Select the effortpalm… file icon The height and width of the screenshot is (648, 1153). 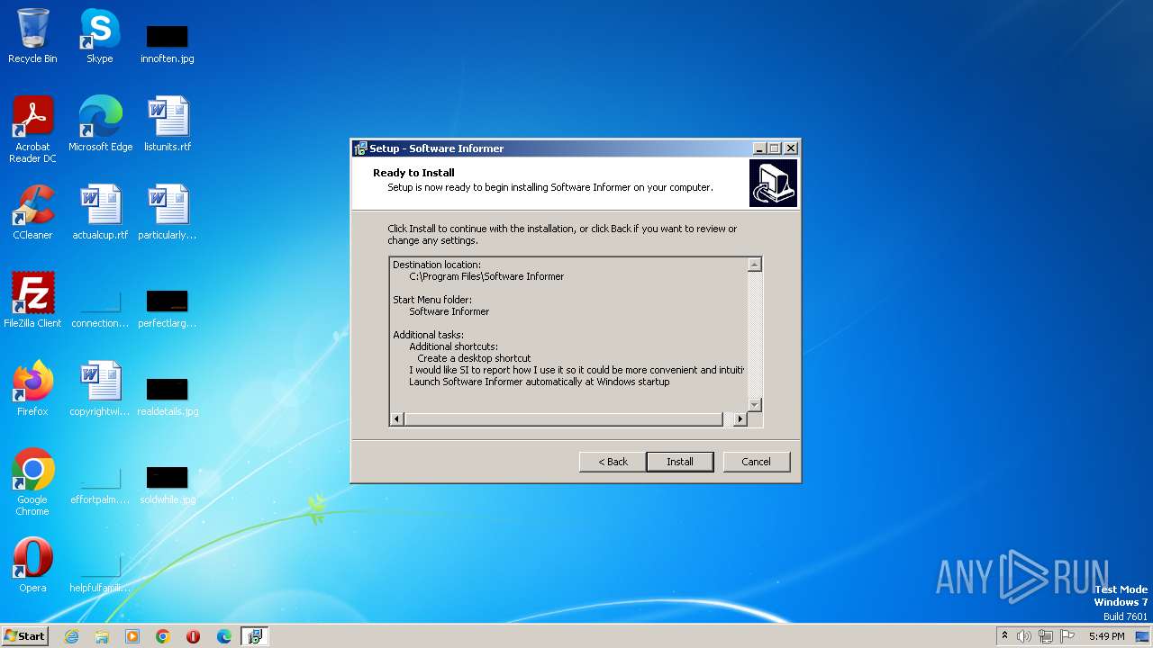[100, 485]
